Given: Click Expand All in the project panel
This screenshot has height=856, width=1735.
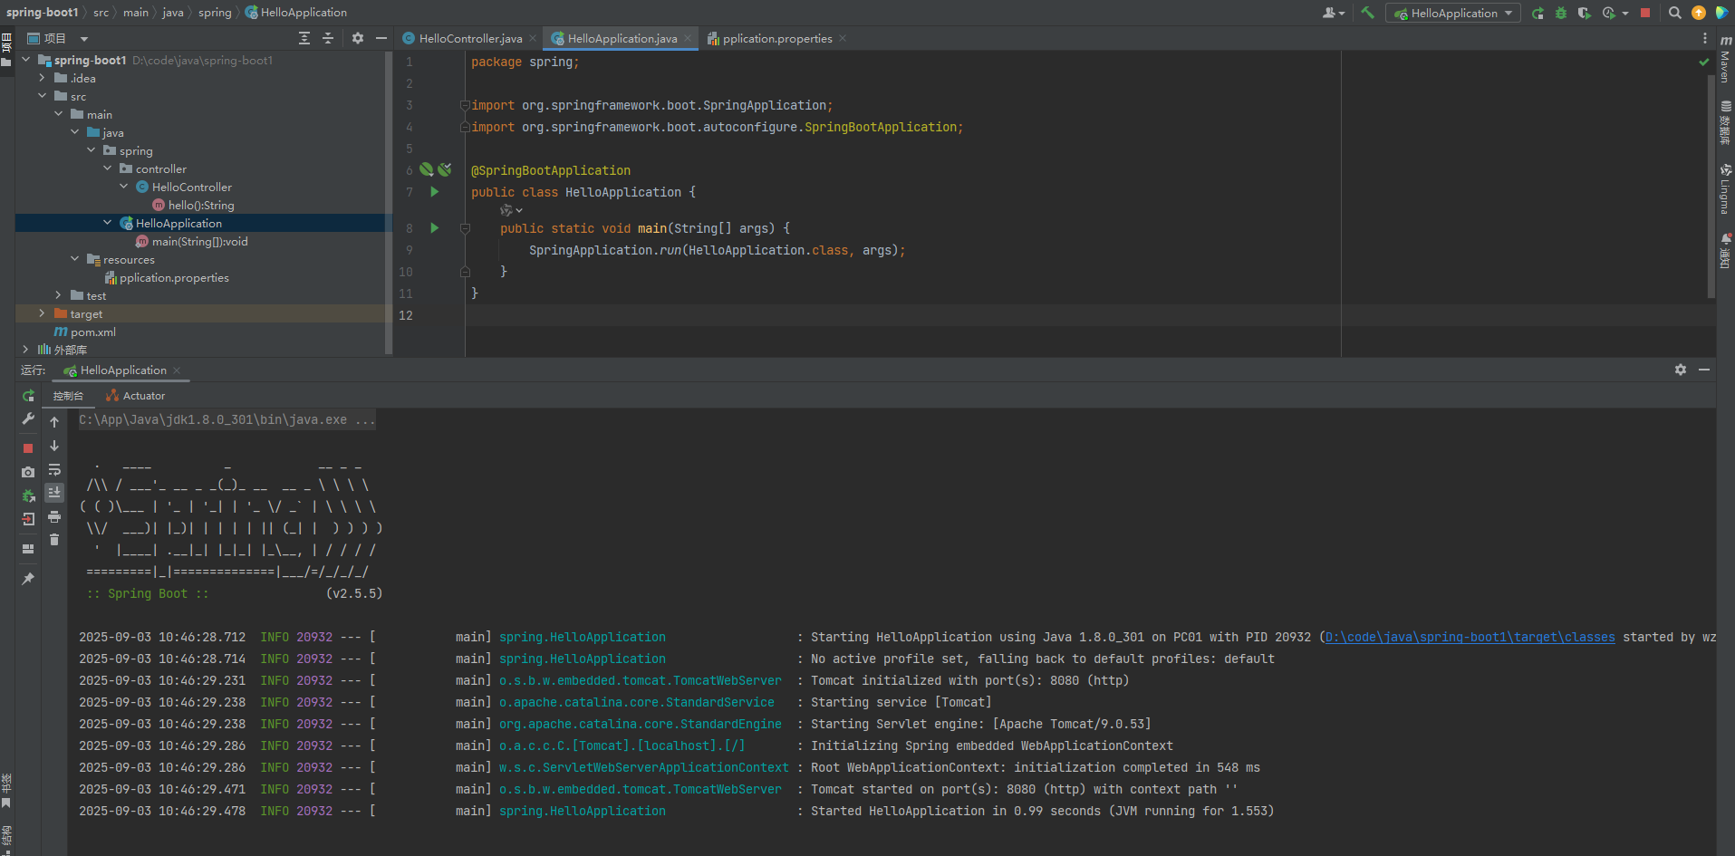Looking at the screenshot, I should (x=304, y=38).
